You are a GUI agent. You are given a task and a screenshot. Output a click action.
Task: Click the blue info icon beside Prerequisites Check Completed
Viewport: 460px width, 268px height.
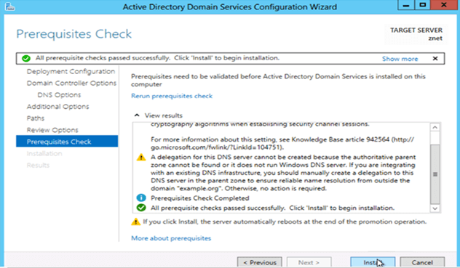[141, 198]
